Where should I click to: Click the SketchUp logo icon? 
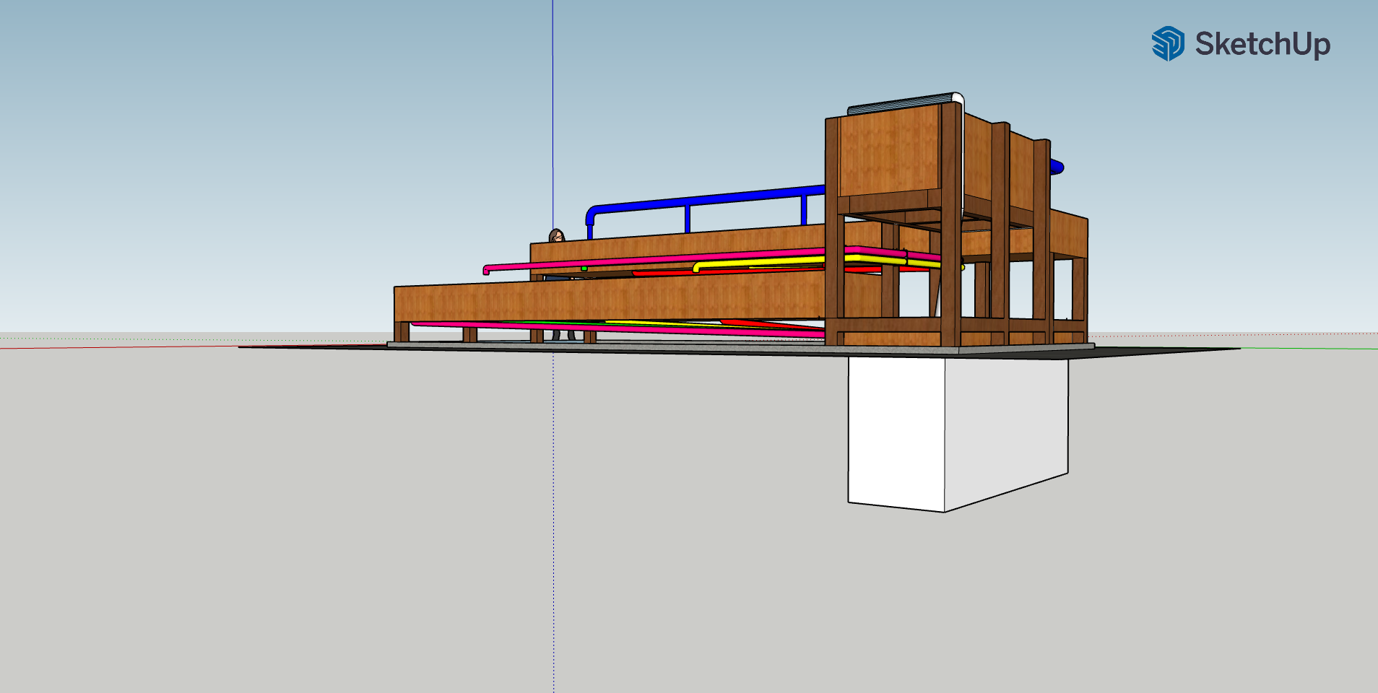pos(1167,43)
